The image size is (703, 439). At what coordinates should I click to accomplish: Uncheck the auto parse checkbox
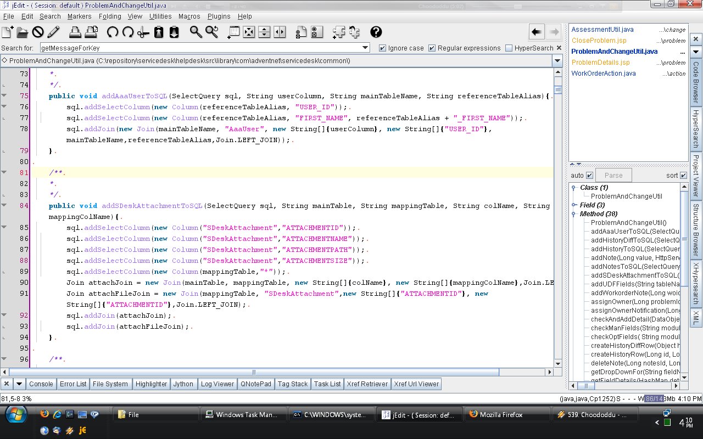coord(590,176)
